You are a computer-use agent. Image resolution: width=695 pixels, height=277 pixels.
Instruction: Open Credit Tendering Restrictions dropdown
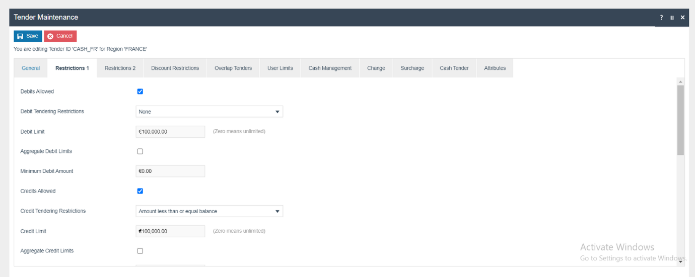(209, 211)
